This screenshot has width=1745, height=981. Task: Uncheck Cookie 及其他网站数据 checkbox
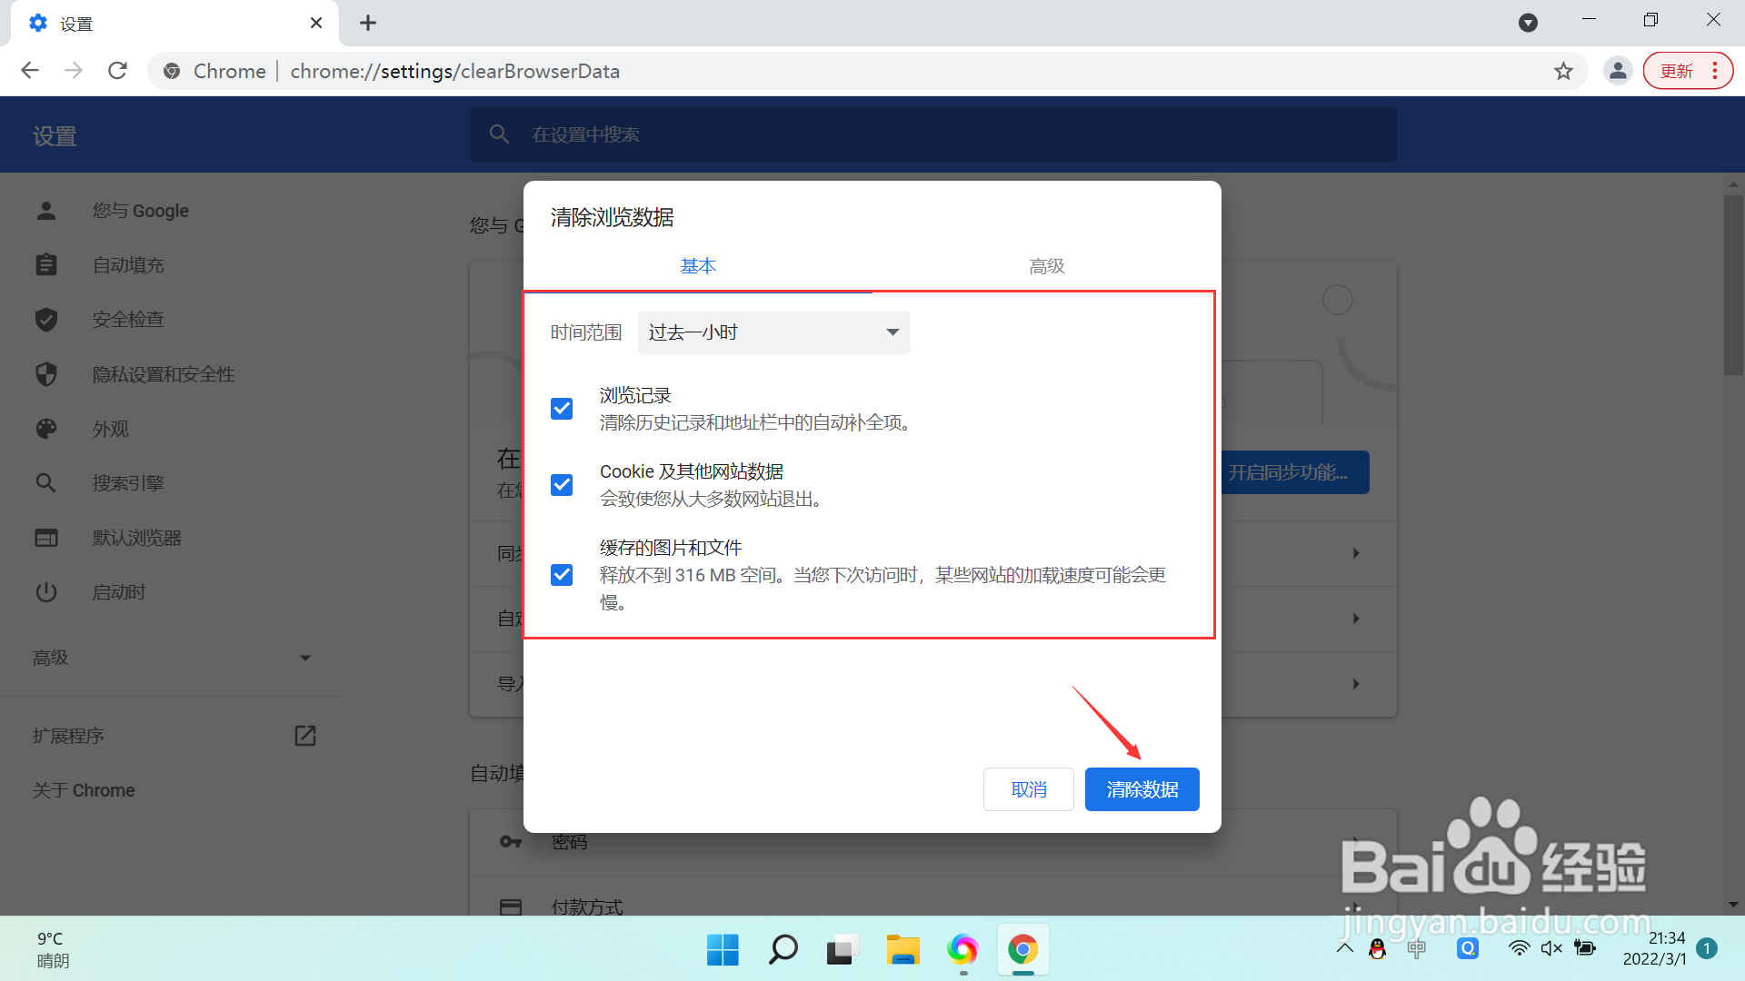tap(562, 485)
